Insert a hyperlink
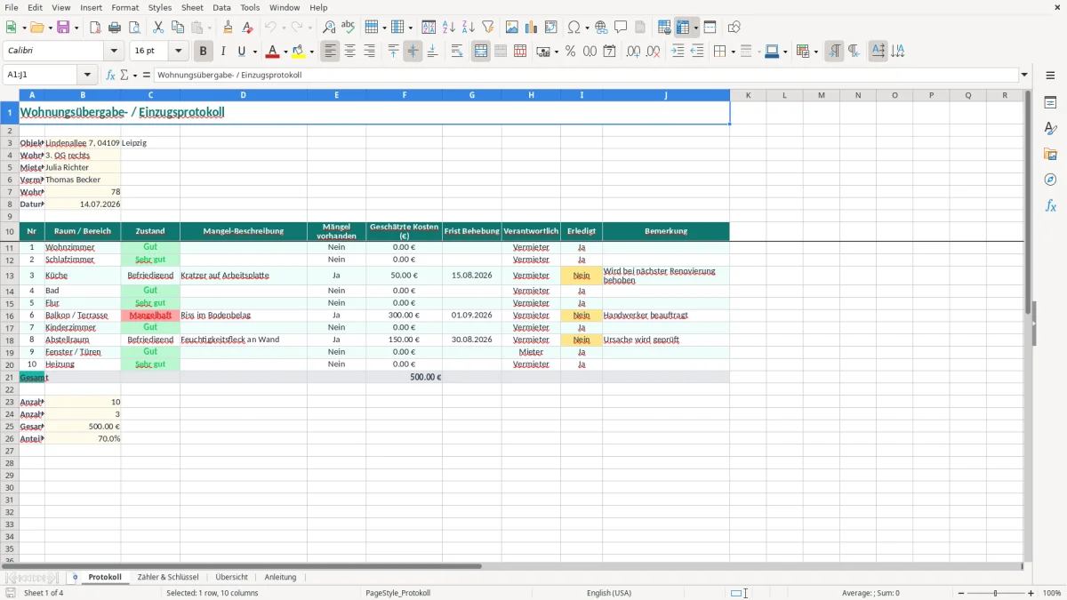The height and width of the screenshot is (600, 1067). 601,28
